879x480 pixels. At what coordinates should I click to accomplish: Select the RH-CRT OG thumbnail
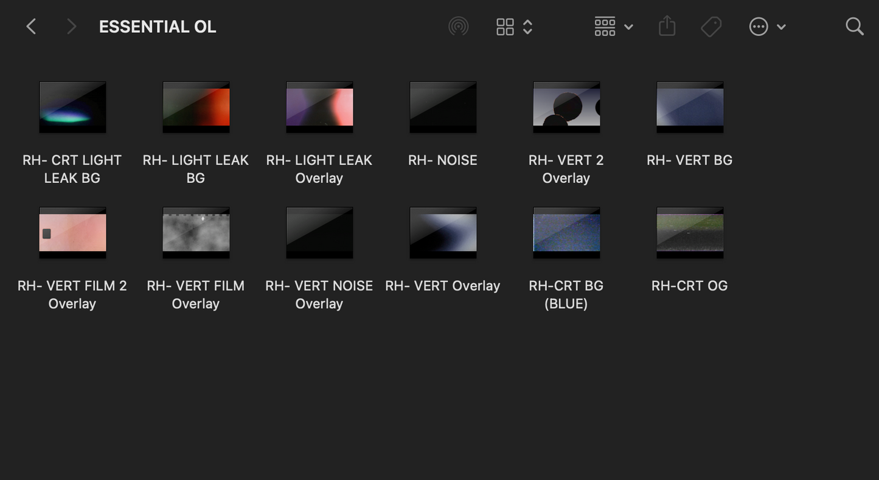pos(690,233)
